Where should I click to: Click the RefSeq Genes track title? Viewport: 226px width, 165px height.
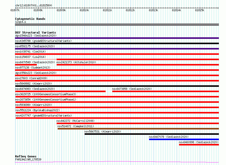(x=26, y=157)
